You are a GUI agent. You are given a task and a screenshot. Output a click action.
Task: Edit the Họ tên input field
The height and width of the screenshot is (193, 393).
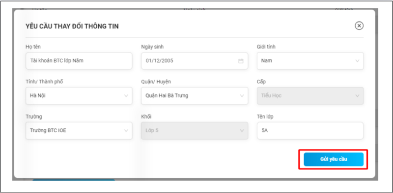[x=79, y=61]
